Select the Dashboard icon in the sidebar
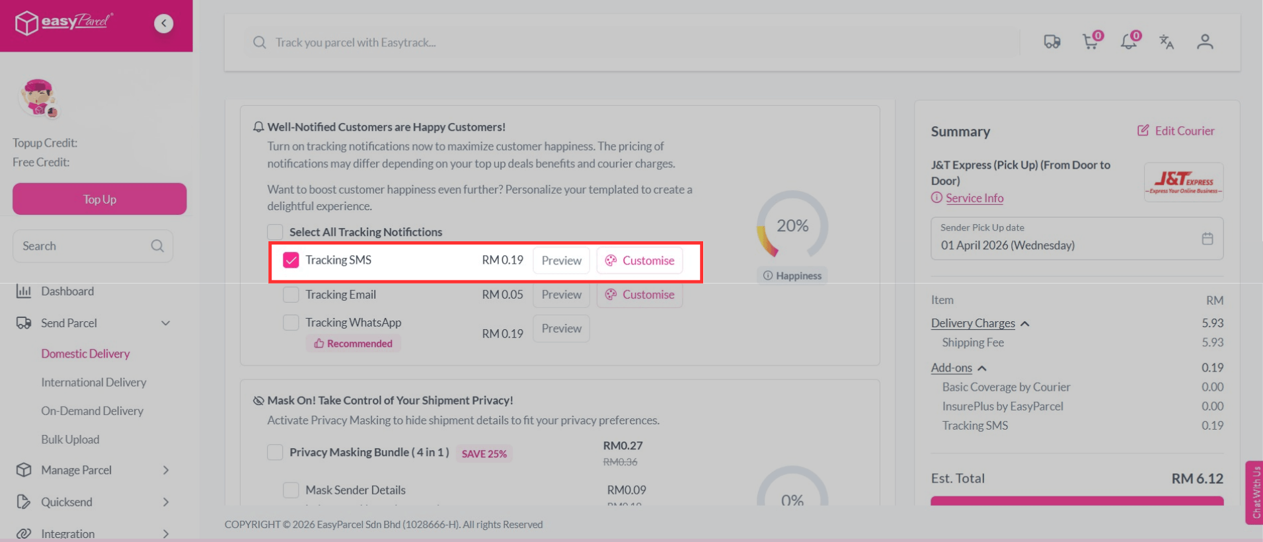This screenshot has width=1263, height=542. pyautogui.click(x=24, y=291)
